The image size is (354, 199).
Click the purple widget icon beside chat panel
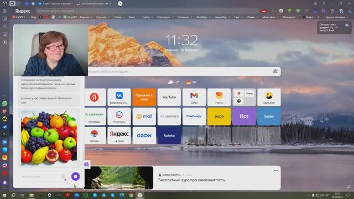pyautogui.click(x=86, y=164)
